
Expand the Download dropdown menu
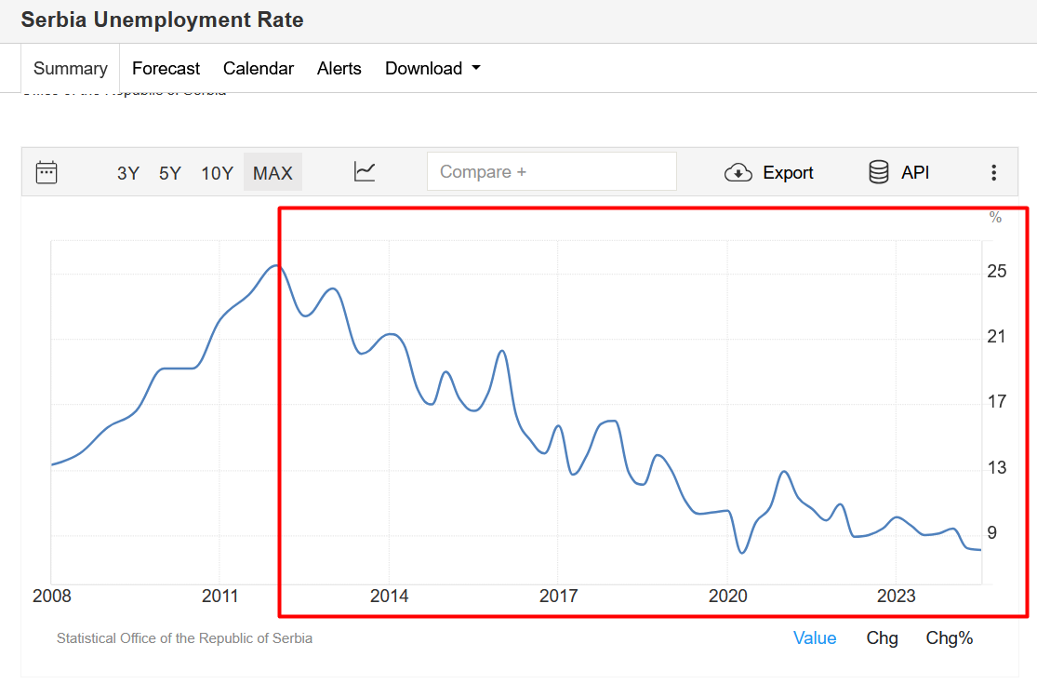coord(432,68)
